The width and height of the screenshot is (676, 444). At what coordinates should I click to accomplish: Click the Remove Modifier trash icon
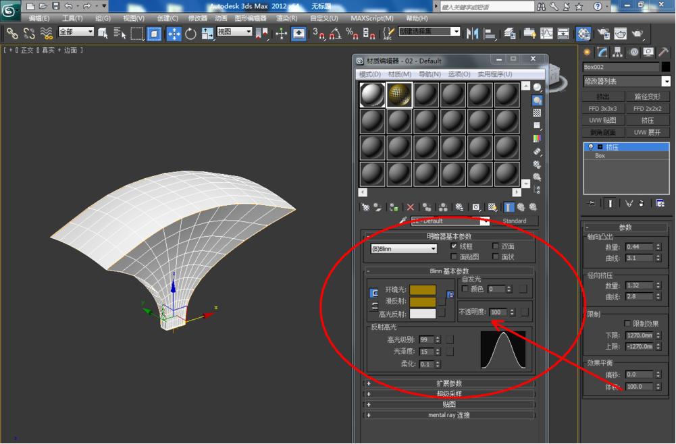641,203
